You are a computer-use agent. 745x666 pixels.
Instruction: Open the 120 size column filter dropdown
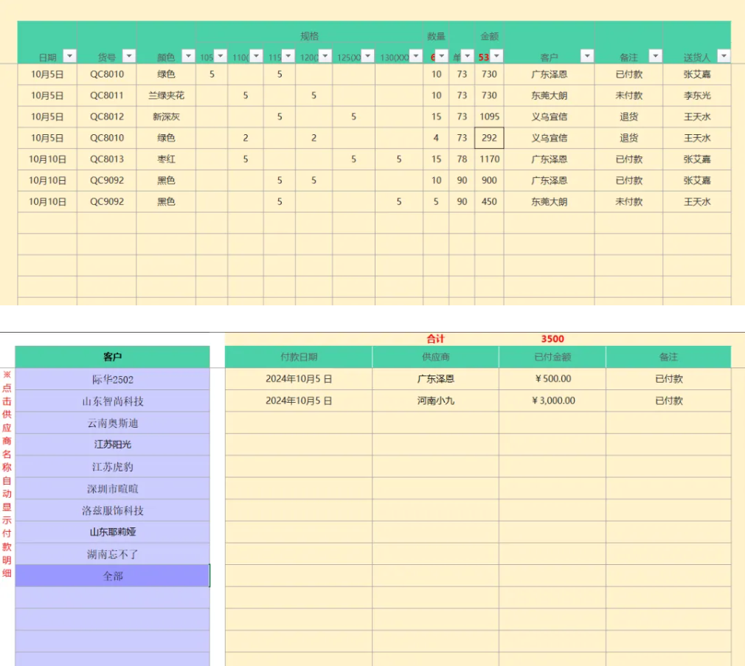click(325, 56)
